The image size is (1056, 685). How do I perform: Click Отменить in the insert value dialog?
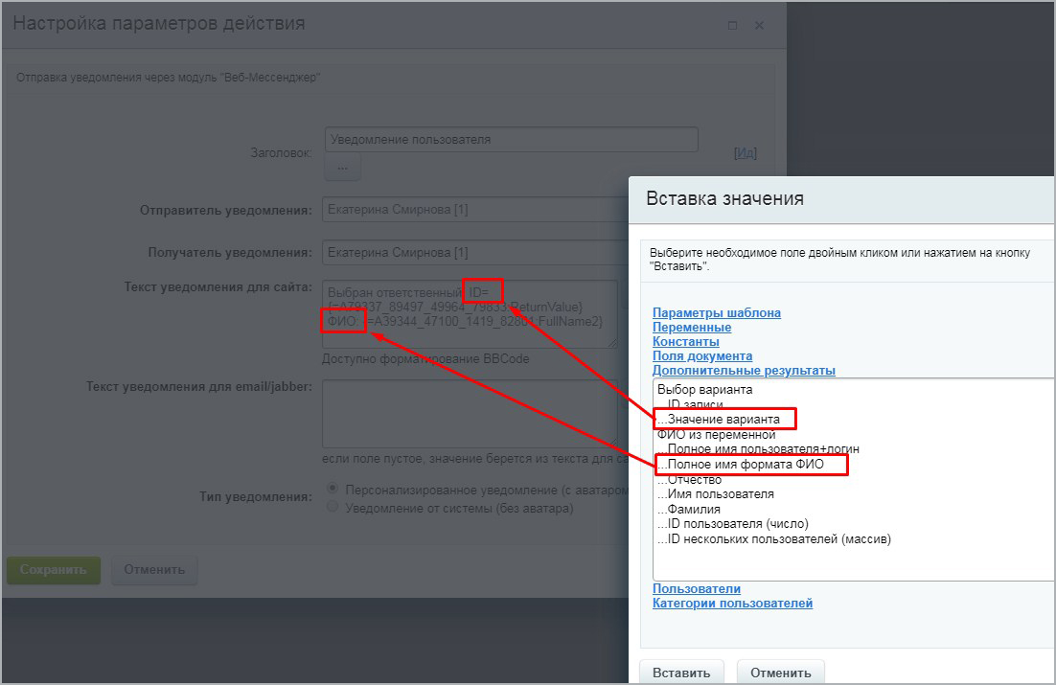pyautogui.click(x=780, y=672)
